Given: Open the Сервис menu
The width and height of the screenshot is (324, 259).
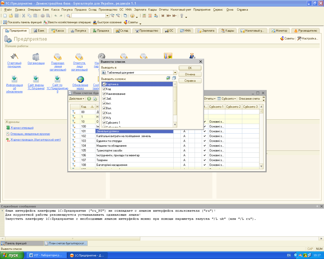Looking at the screenshot, I should 218,10.
